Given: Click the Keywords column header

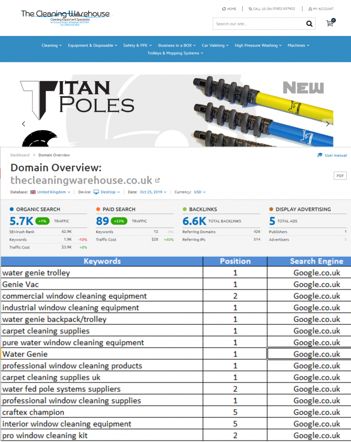Looking at the screenshot, I should point(102,261).
